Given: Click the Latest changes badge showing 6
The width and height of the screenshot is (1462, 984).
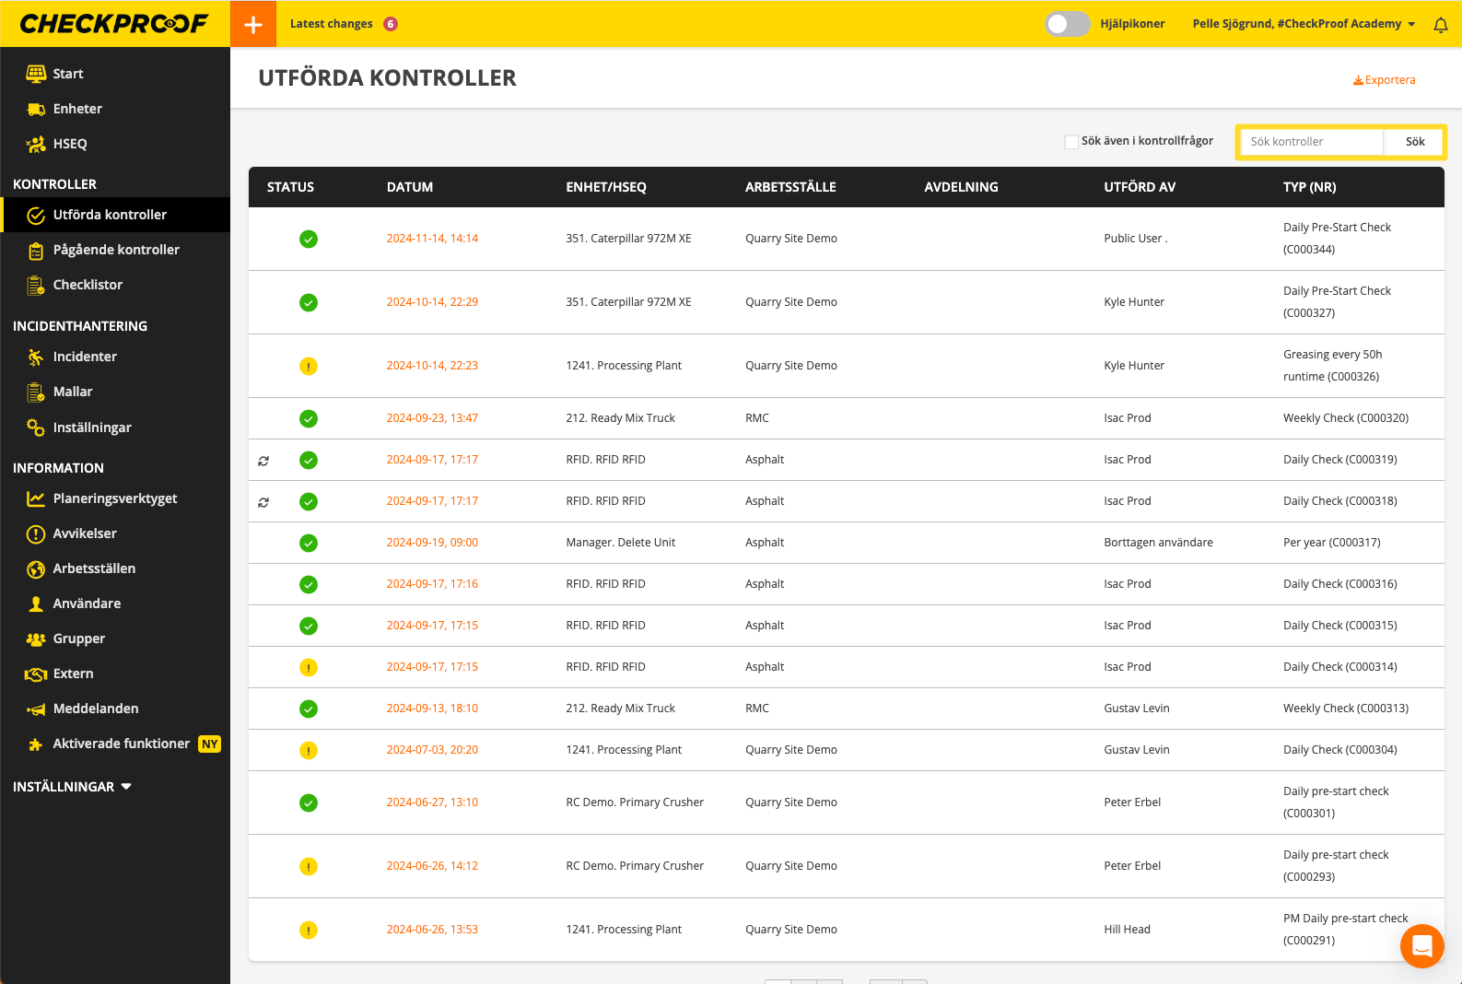Looking at the screenshot, I should pyautogui.click(x=391, y=24).
